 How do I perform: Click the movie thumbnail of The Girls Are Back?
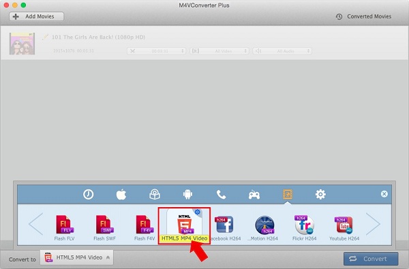[22, 44]
